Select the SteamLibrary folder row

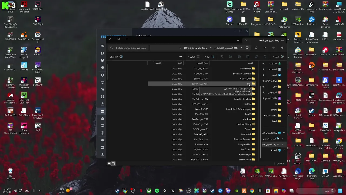pyautogui.click(x=202, y=160)
